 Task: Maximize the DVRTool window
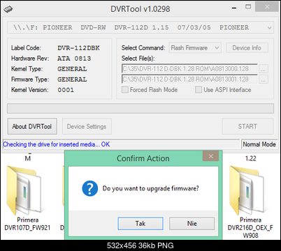tap(248, 7)
